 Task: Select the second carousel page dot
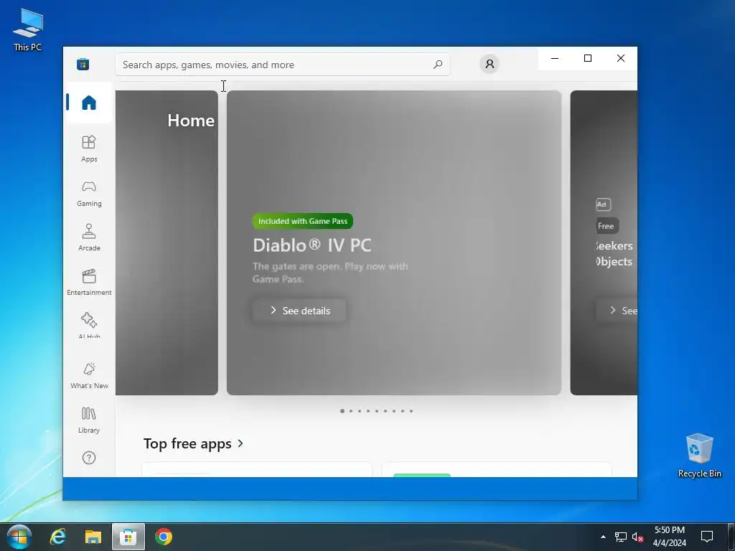point(350,411)
